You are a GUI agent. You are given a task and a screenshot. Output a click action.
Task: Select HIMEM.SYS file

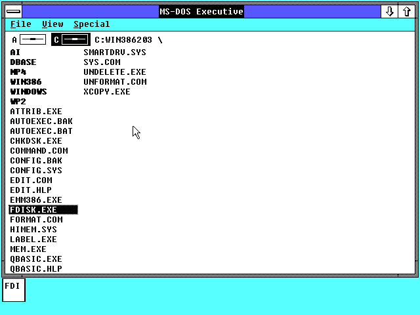coord(33,230)
